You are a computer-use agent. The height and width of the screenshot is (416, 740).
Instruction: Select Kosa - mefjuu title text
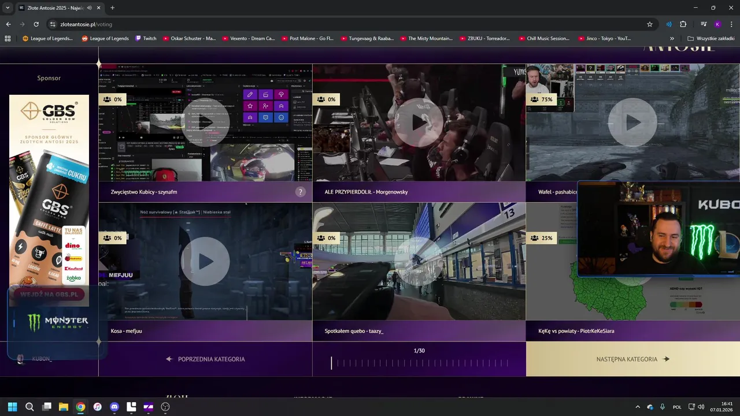[x=126, y=331]
